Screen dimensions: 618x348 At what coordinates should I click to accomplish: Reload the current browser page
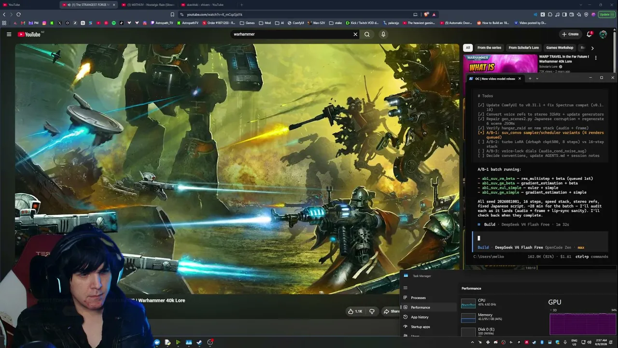coord(18,14)
